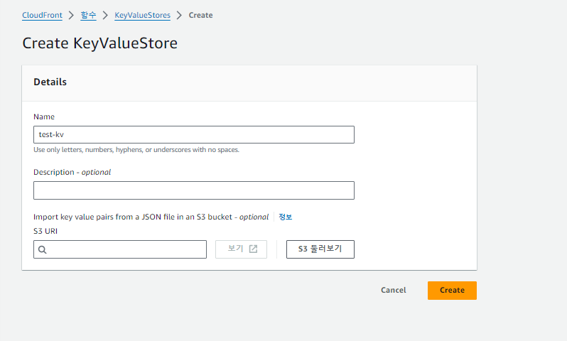567x341 pixels.
Task: Click the S3 둘러보기 button
Action: 320,249
